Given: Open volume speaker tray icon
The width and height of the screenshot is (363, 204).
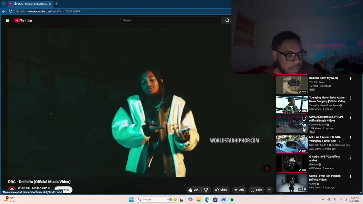Looking at the screenshot, I should [345, 199].
